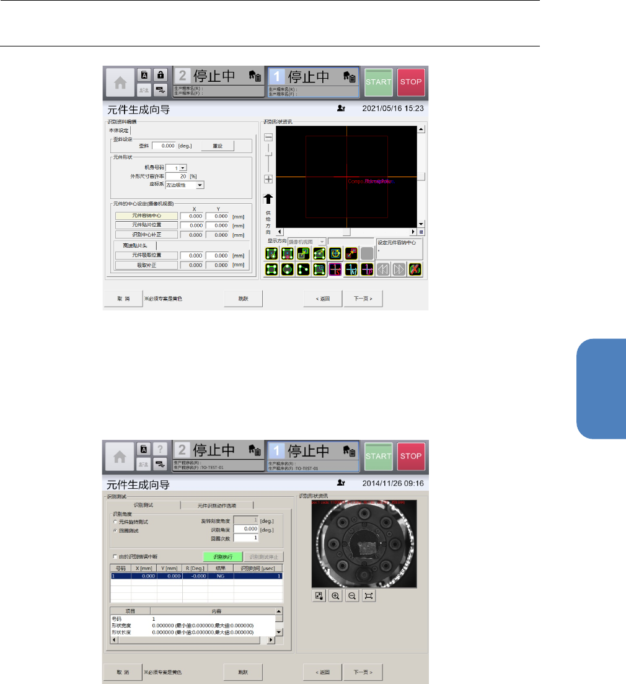Select 回圈测试 radio button
This screenshot has width=626, height=684.
(115, 531)
